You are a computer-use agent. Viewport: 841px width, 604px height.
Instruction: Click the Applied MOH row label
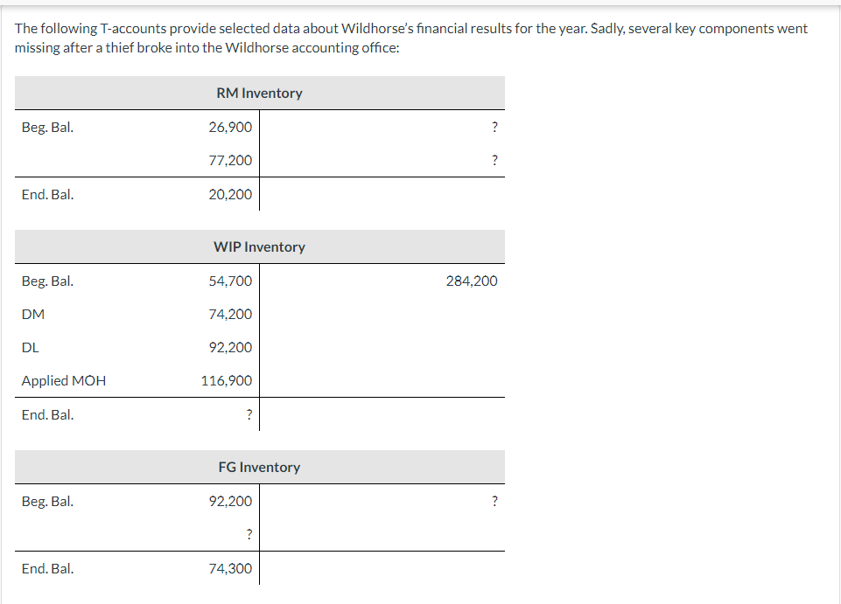[64, 380]
